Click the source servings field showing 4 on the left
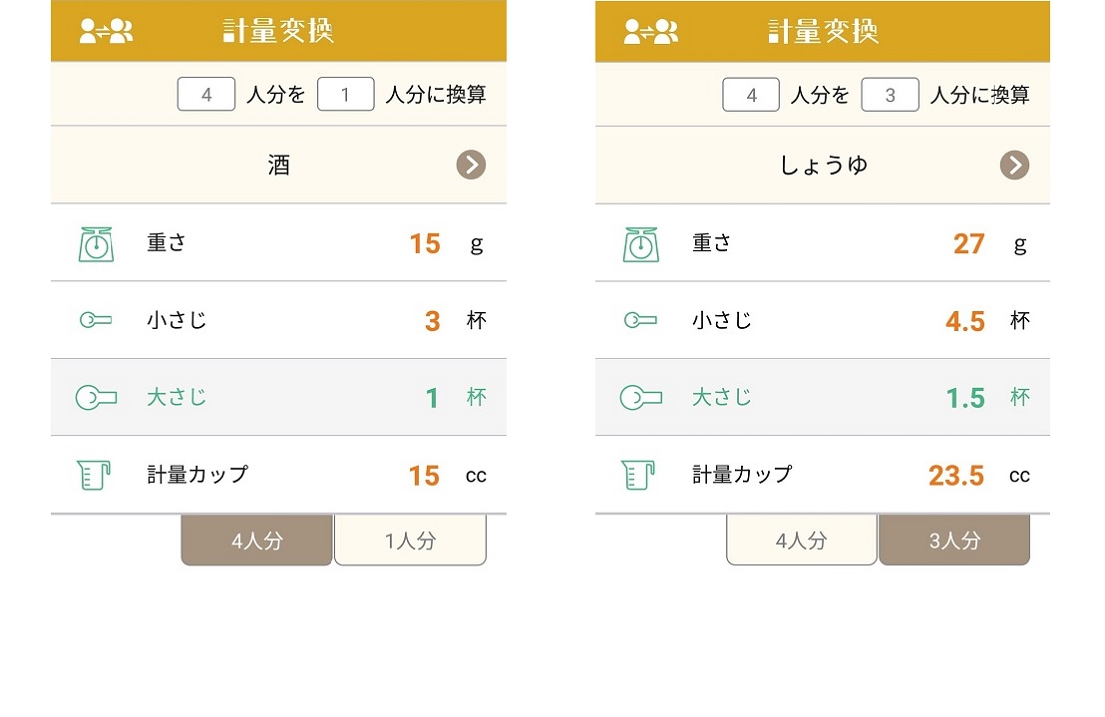This screenshot has height=717, width=1105. (x=206, y=94)
